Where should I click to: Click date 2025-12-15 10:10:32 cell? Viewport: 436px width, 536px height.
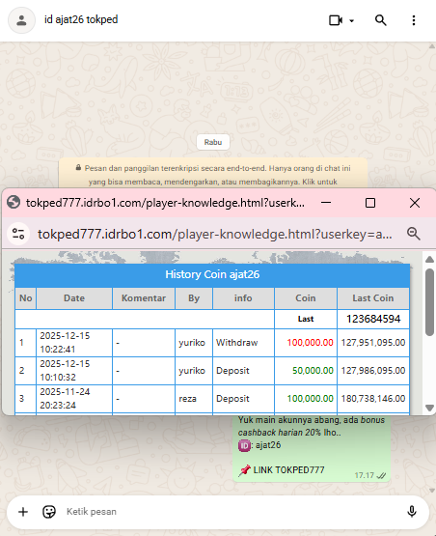[x=73, y=371]
